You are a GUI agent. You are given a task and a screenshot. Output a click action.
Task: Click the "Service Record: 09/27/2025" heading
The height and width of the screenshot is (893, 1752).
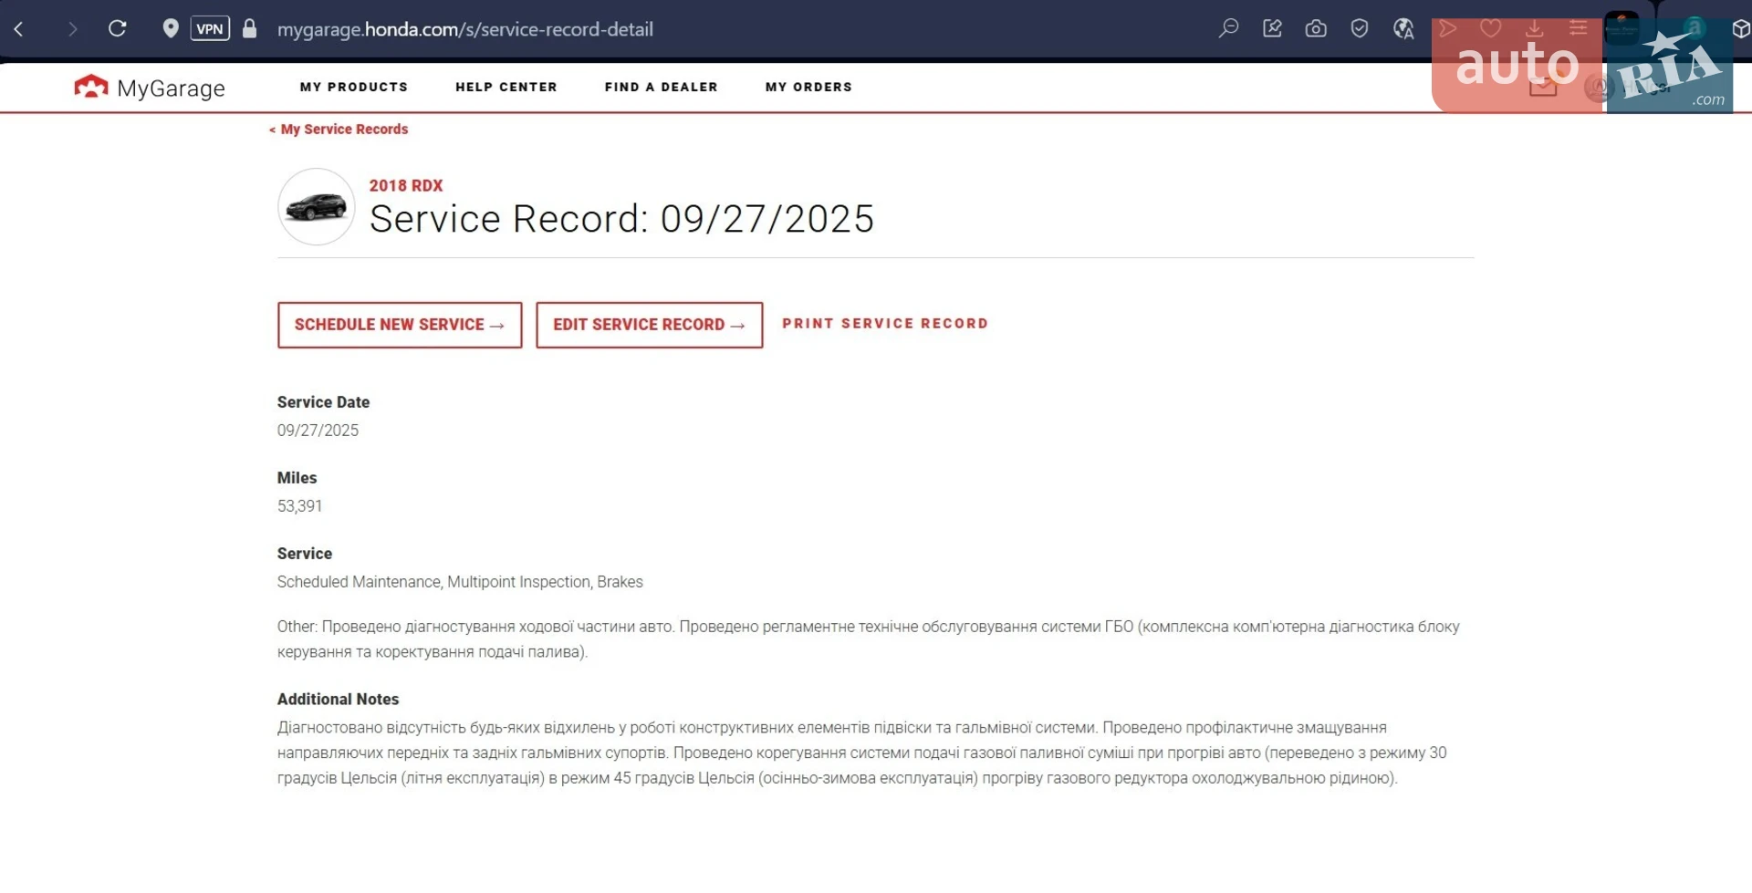(621, 219)
